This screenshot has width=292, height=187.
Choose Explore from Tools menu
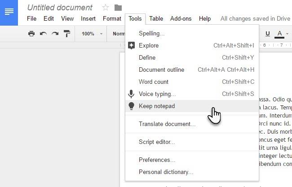[x=192, y=46]
